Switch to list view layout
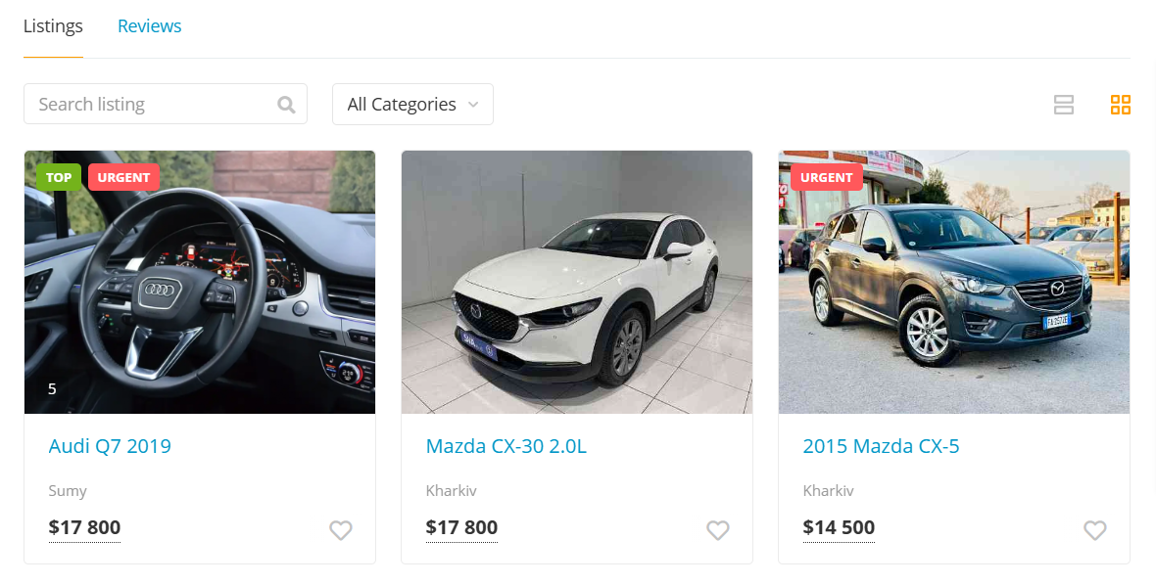1156x585 pixels. click(1064, 105)
